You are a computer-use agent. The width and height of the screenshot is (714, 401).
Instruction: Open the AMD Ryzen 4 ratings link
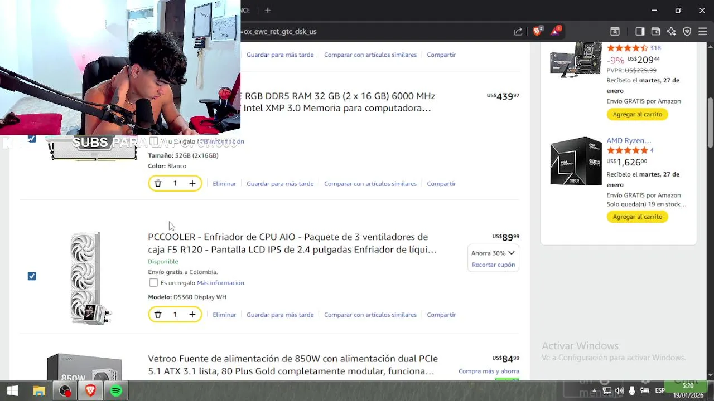(652, 150)
